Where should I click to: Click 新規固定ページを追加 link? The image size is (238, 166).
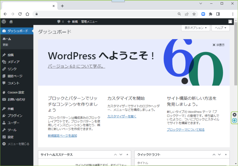coord(62,136)
